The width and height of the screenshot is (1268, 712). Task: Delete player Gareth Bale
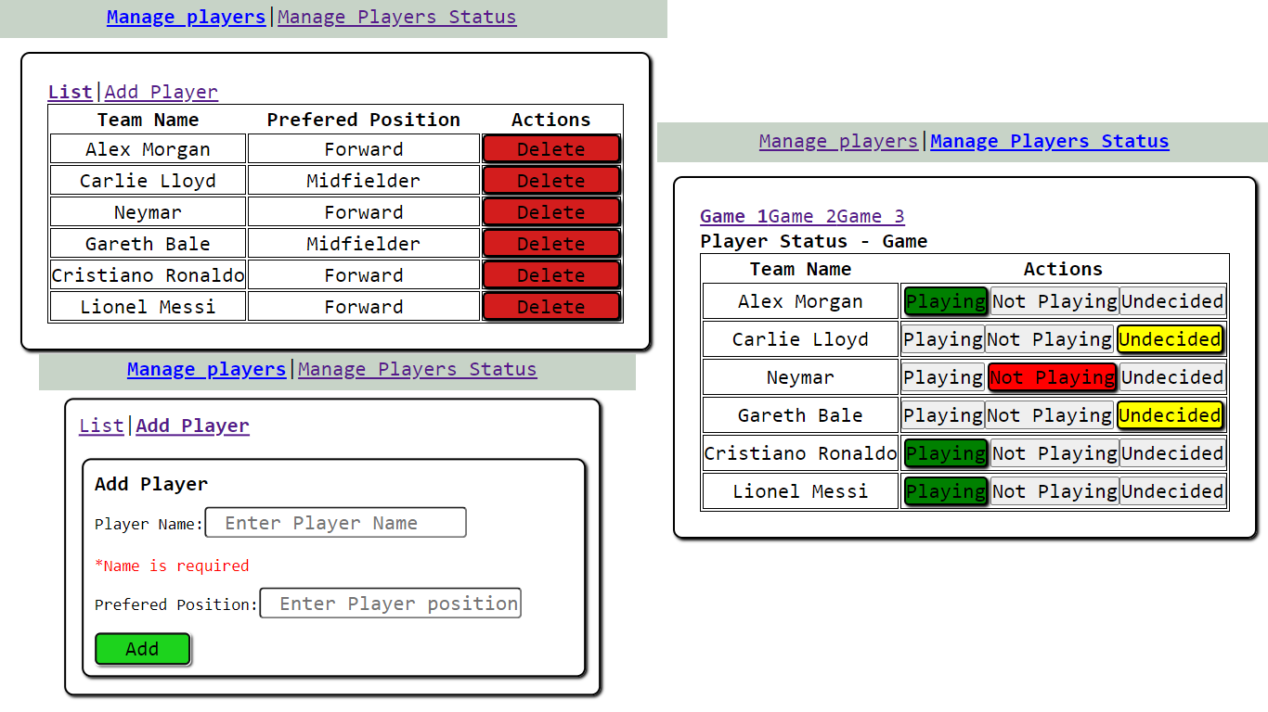point(550,243)
